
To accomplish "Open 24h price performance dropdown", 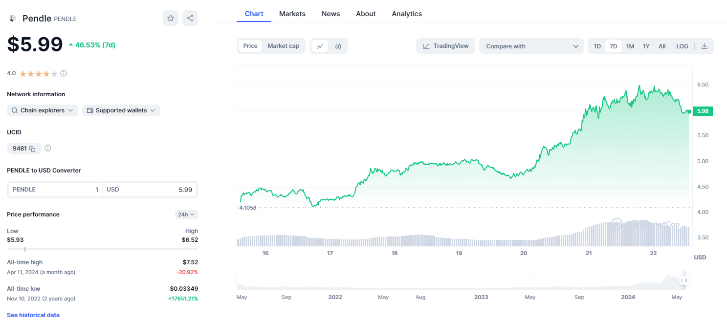I will pos(186,214).
